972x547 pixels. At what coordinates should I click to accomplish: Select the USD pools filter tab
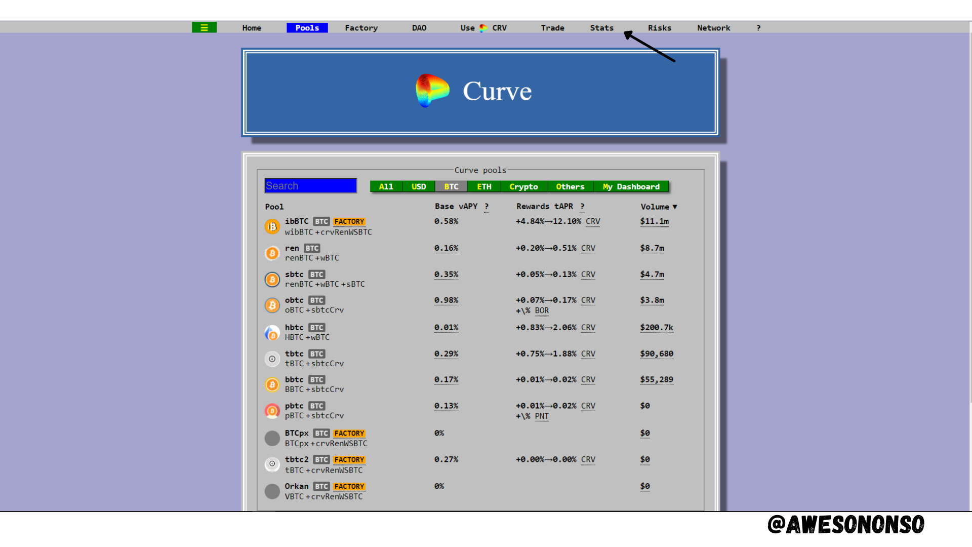pyautogui.click(x=419, y=187)
